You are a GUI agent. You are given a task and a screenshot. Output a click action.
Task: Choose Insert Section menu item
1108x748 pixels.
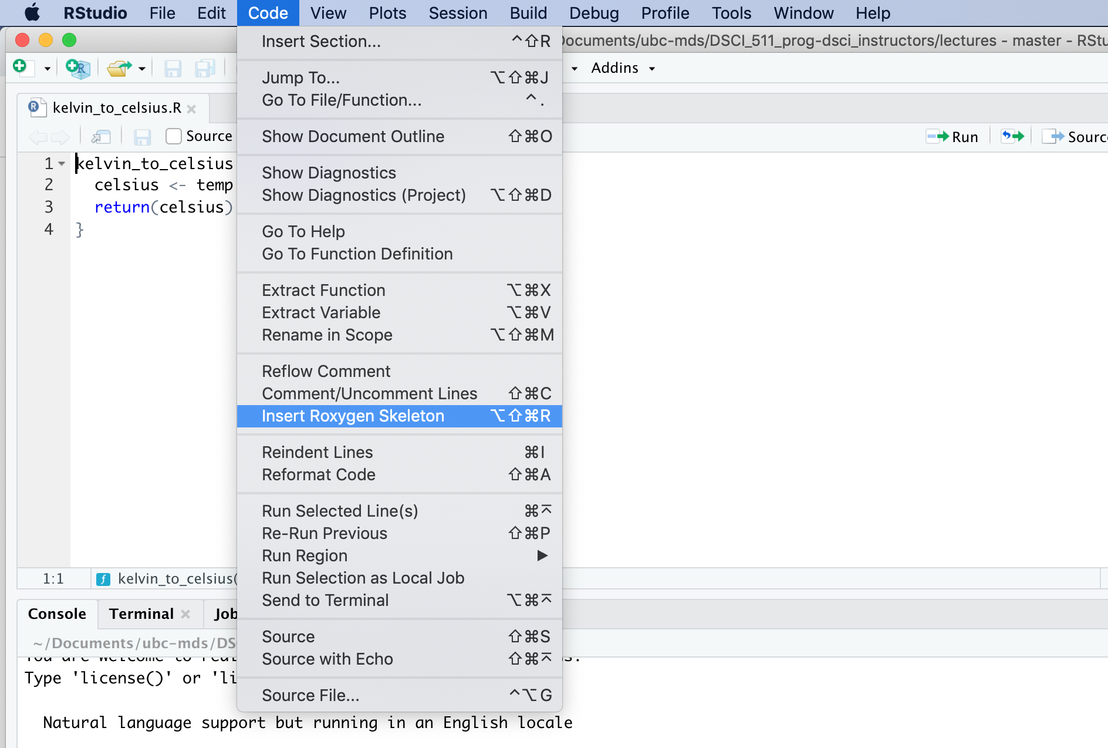tap(400, 41)
